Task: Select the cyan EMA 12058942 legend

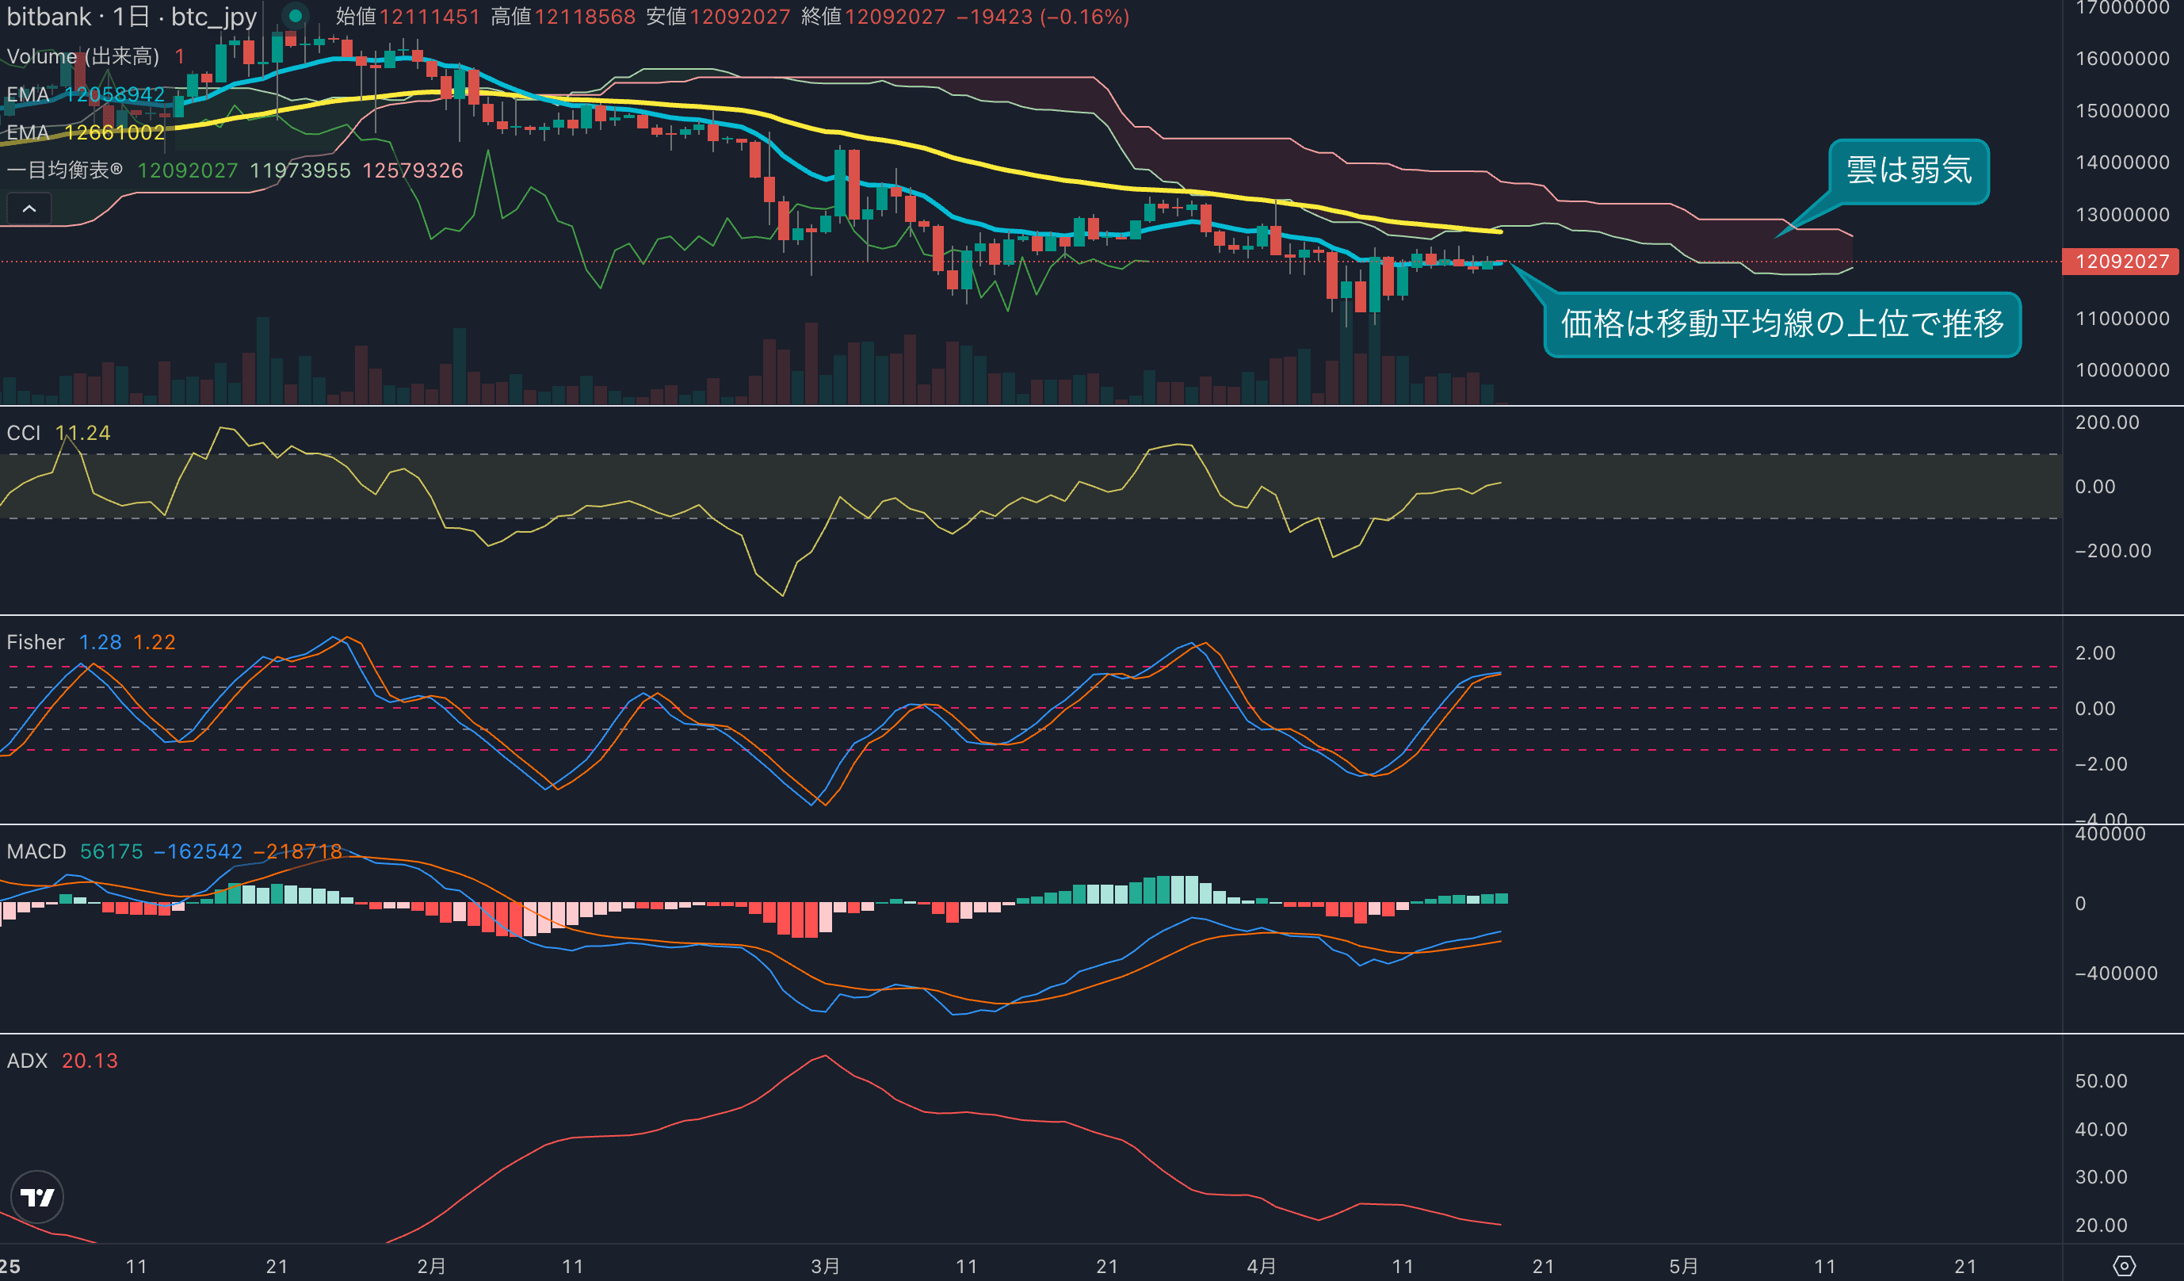Action: click(x=85, y=94)
